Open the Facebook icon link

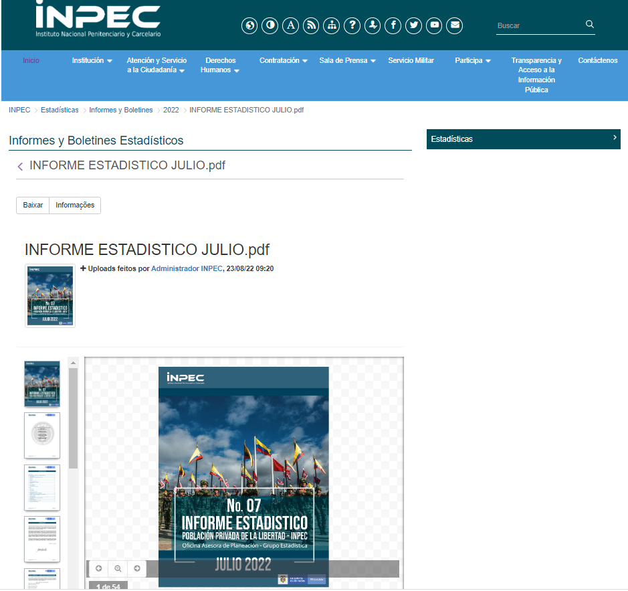(x=393, y=25)
